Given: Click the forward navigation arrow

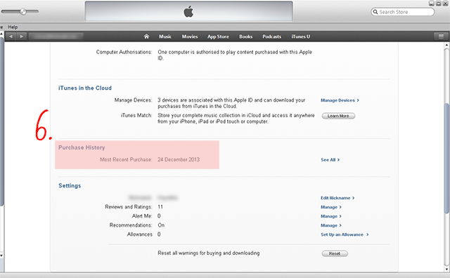Looking at the screenshot, I should (x=22, y=37).
